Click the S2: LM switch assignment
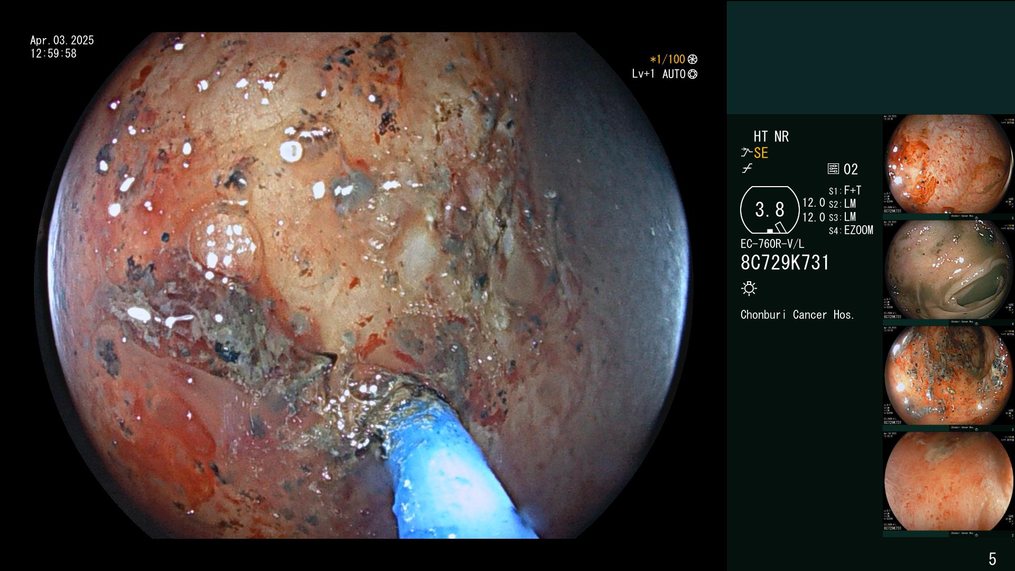 [x=842, y=204]
